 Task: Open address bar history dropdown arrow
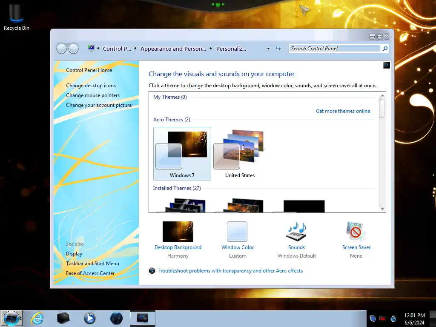point(268,49)
